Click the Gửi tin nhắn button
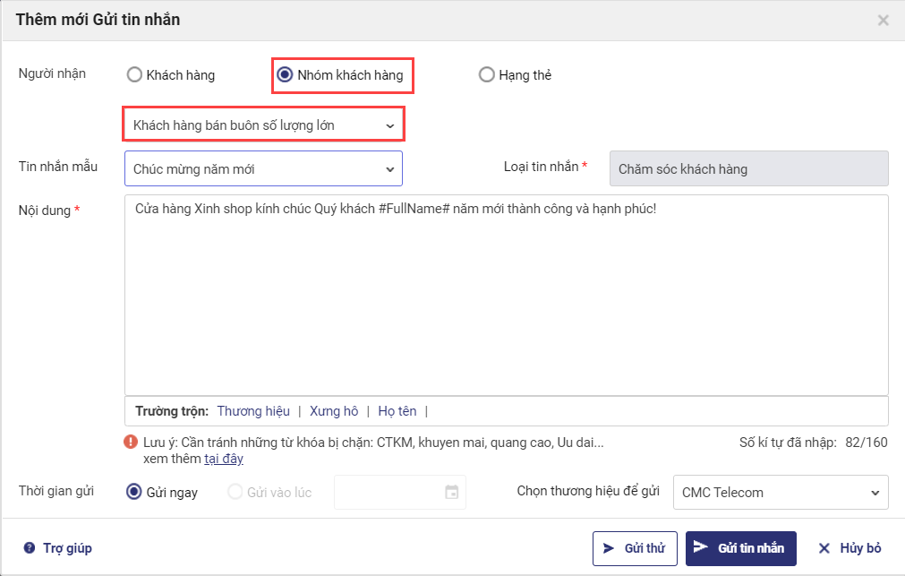The width and height of the screenshot is (905, 576). [740, 548]
